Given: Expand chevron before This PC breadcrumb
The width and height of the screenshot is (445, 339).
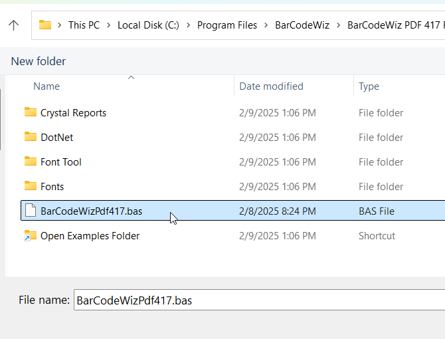Looking at the screenshot, I should [x=60, y=25].
